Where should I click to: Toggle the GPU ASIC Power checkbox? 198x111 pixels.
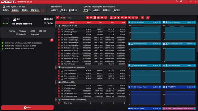click(59, 88)
